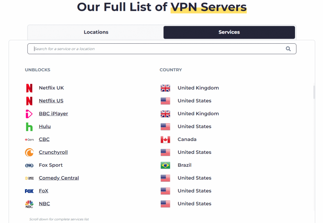The image size is (323, 223).
Task: Click the US flag in Hulu row
Action: click(x=165, y=127)
